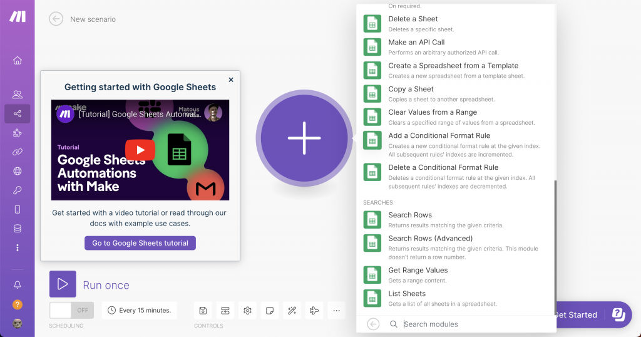Click the Search modules input field
This screenshot has height=337, width=641.
click(x=476, y=324)
